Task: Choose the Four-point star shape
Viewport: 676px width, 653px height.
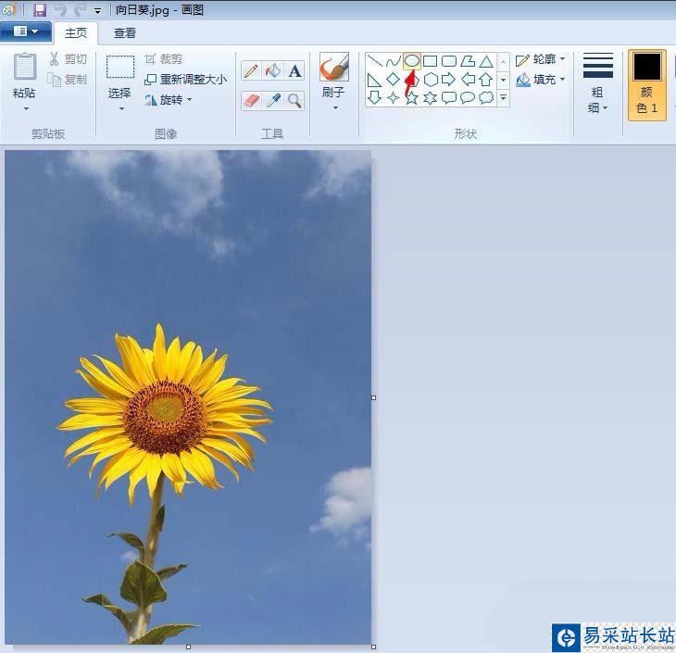Action: [393, 98]
